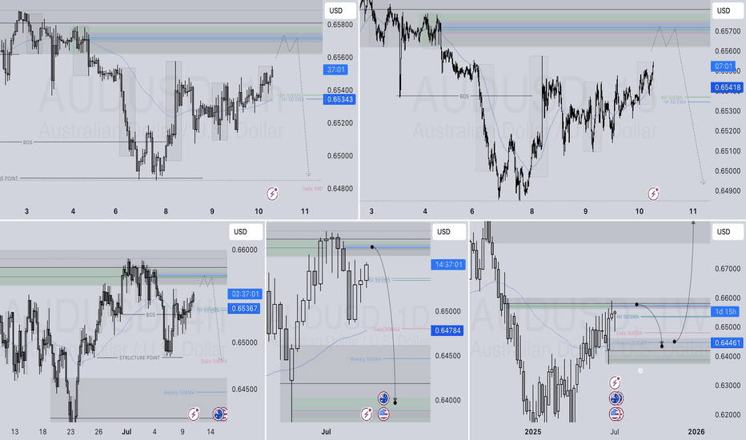The width and height of the screenshot is (746, 440).
Task: Click BOS label on the 37:01 chart
Action: pyautogui.click(x=27, y=142)
